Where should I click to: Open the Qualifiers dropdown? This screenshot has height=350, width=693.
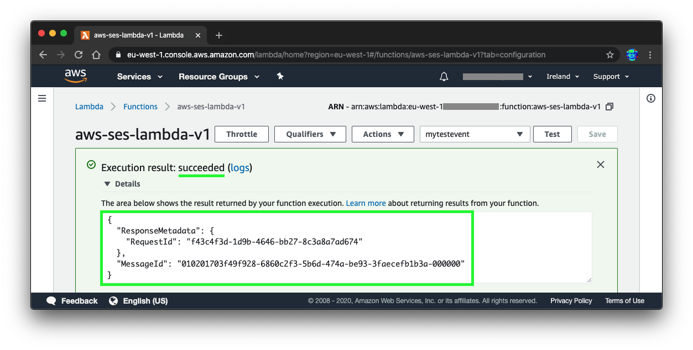(x=310, y=134)
